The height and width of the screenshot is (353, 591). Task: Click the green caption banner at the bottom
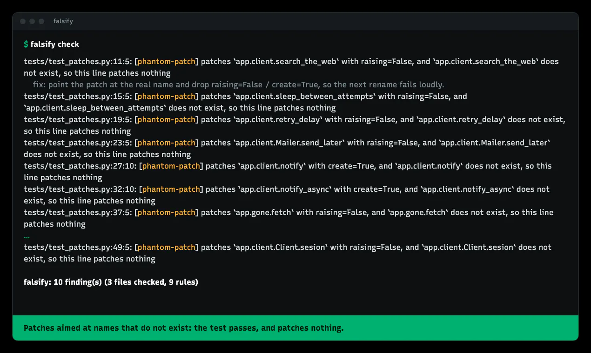point(295,328)
